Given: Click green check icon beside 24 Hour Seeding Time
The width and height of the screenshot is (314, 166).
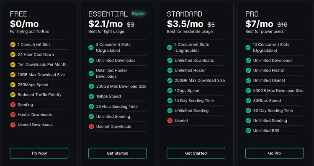Looking at the screenshot, I should [x=91, y=106].
